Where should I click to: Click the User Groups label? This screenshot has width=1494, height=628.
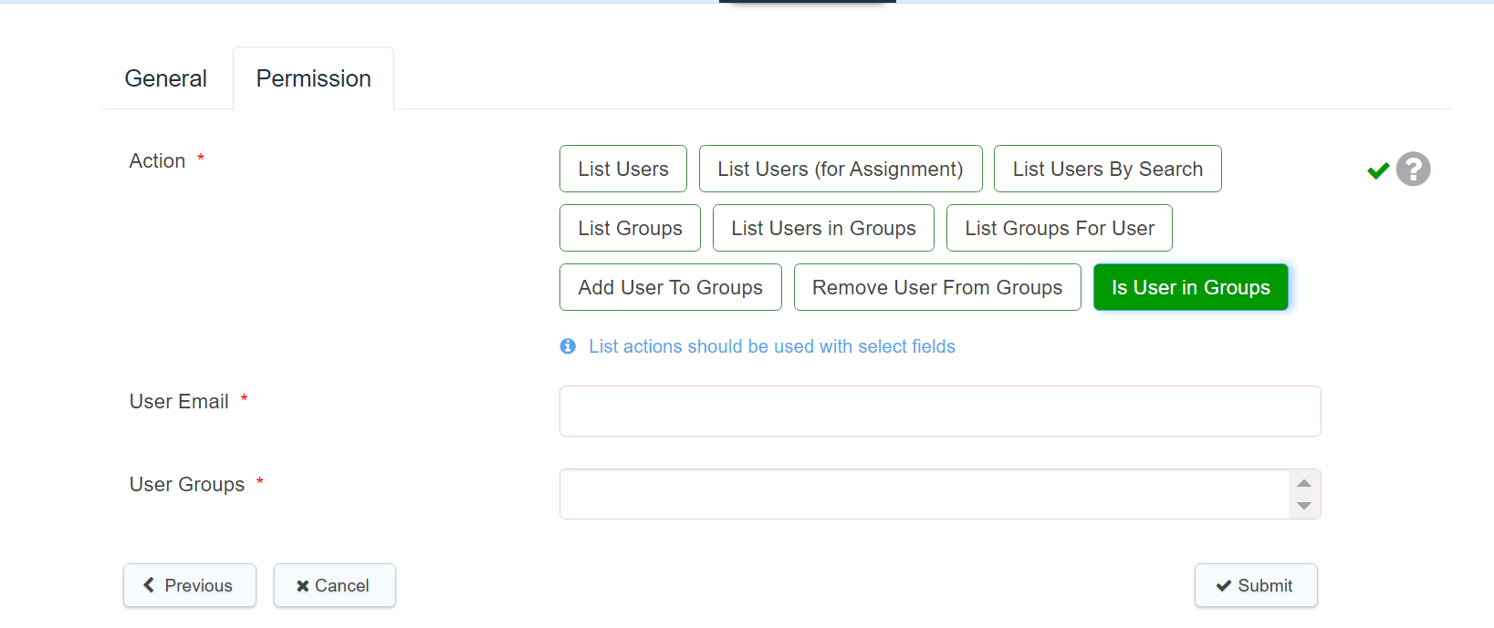(187, 484)
